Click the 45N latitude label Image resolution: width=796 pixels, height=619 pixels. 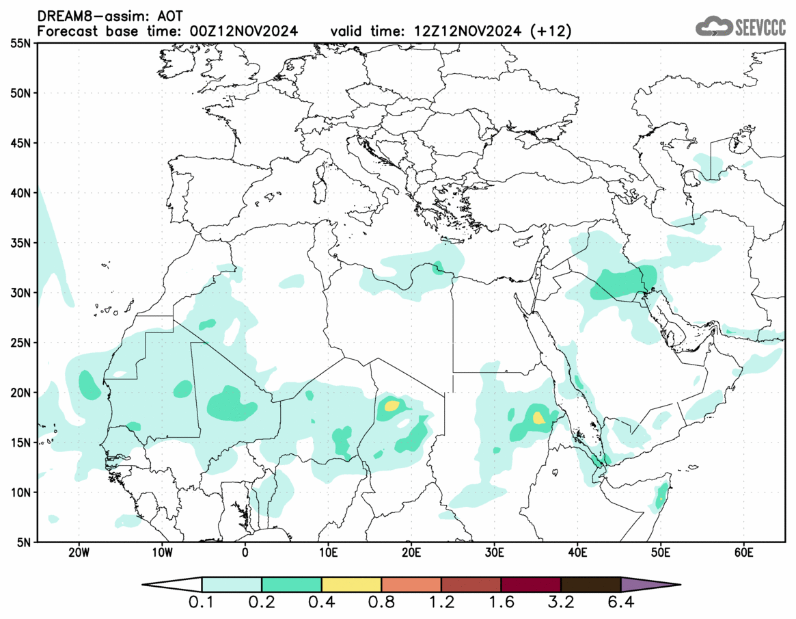[x=20, y=143]
